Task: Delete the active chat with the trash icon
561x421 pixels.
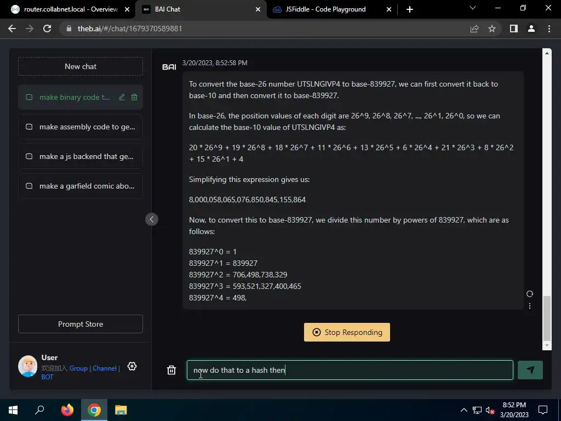Action: pos(134,97)
